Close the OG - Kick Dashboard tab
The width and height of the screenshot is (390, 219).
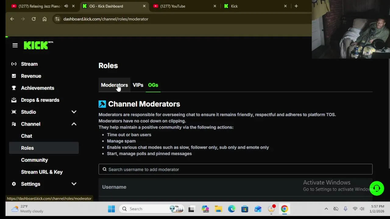pyautogui.click(x=144, y=6)
